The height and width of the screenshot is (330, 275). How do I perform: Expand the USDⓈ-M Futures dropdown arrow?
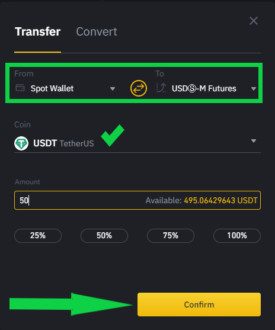tap(254, 89)
